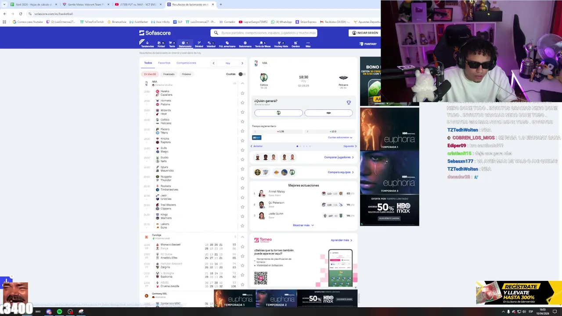
Task: Show the Siguiente featured match
Action: tap(350, 146)
